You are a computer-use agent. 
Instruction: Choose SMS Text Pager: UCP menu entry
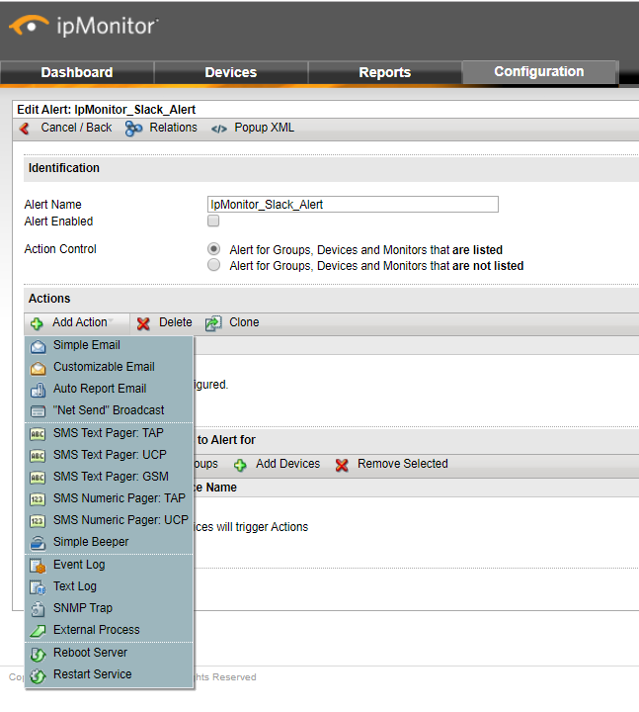[x=109, y=455]
